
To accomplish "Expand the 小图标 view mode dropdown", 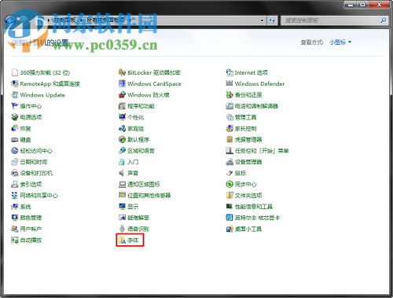I will click(x=340, y=42).
